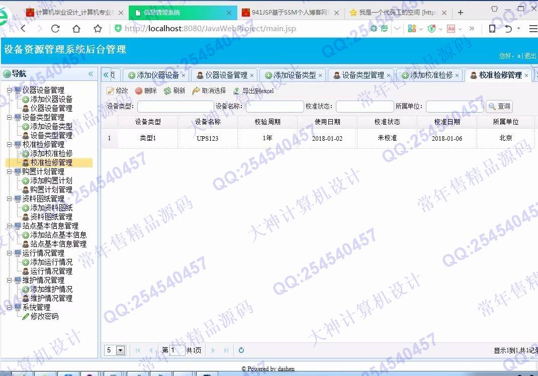The height and width of the screenshot is (376, 538).
Task: Click 导出到excel export button
Action: (x=253, y=91)
